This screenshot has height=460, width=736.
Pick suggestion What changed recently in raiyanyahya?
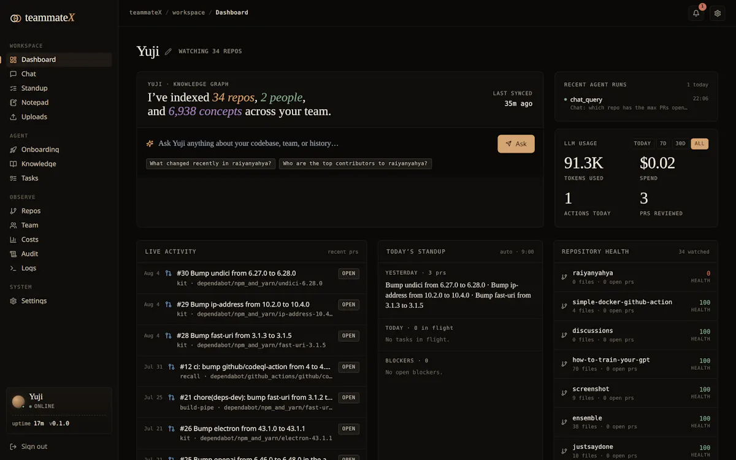[211, 164]
